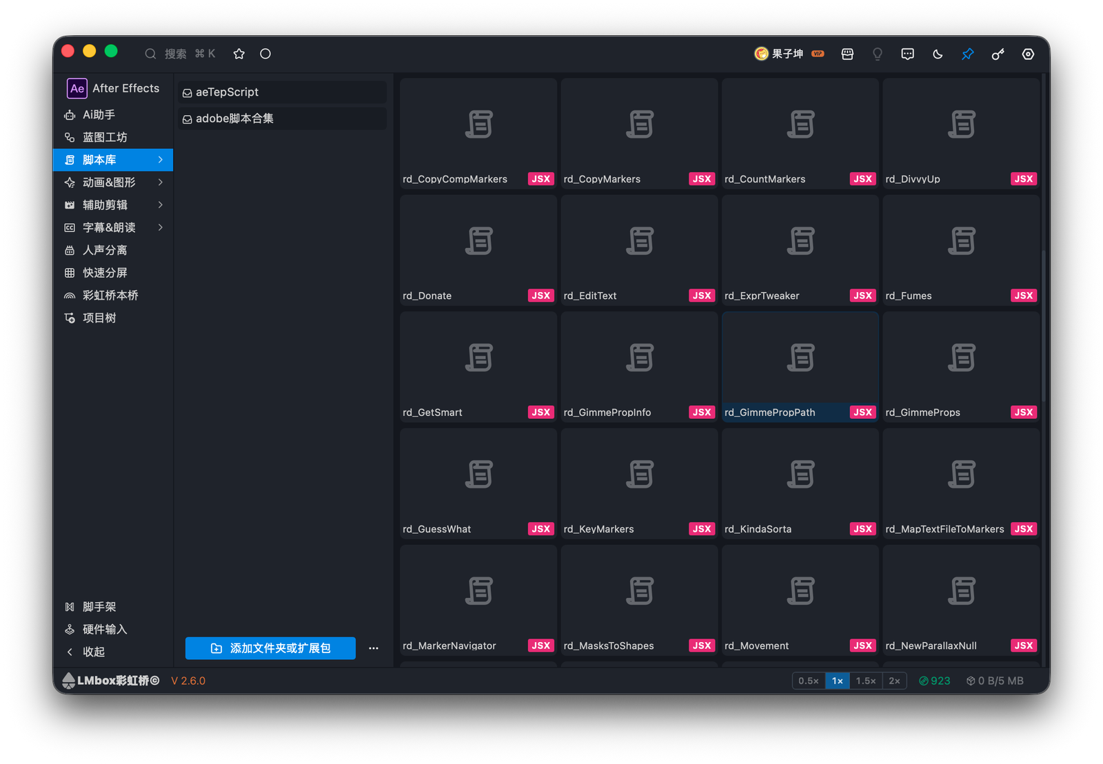Click the circle icon beside the star

[265, 54]
